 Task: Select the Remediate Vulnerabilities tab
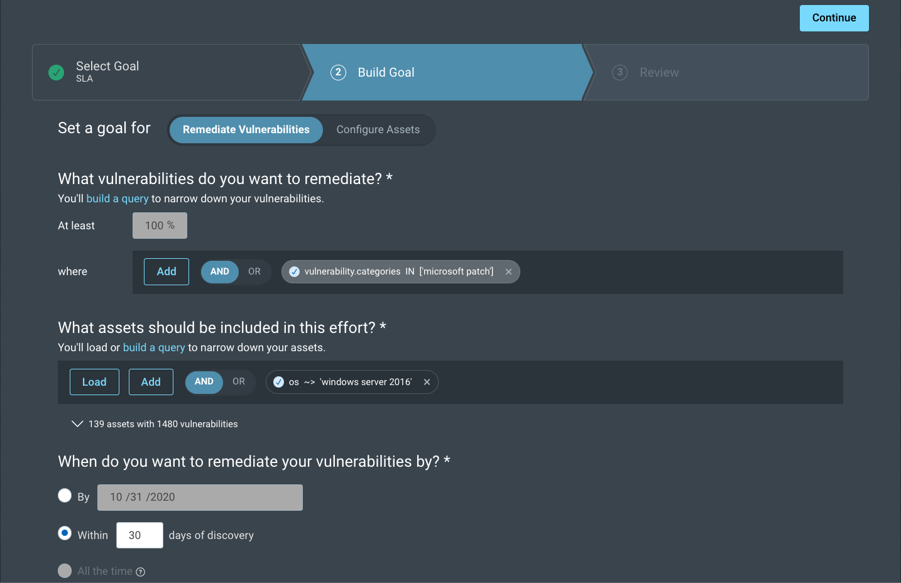(x=246, y=129)
